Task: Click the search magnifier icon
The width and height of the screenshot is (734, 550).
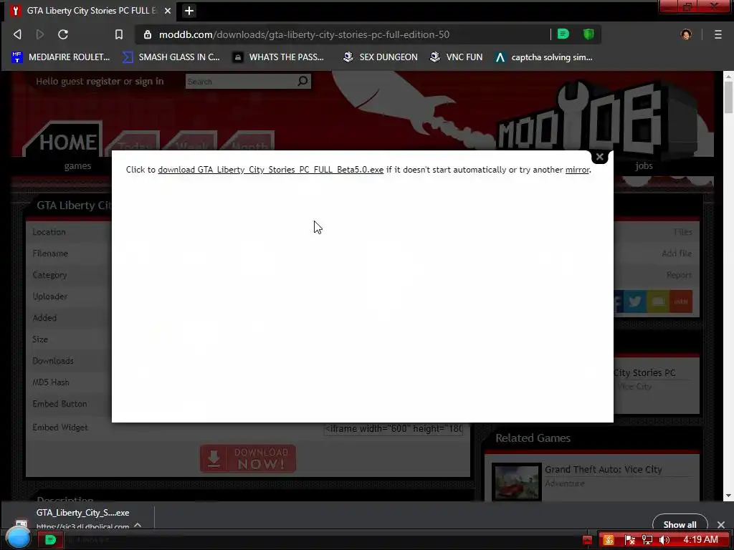Action: click(303, 82)
